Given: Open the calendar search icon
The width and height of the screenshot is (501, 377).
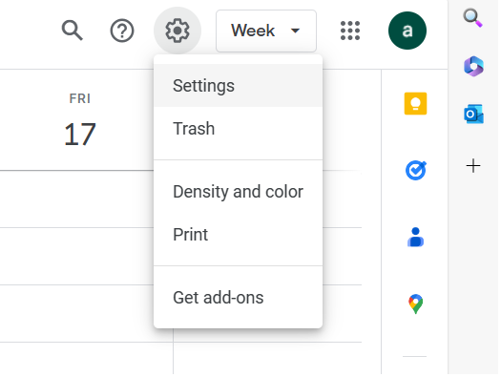Looking at the screenshot, I should click(73, 31).
